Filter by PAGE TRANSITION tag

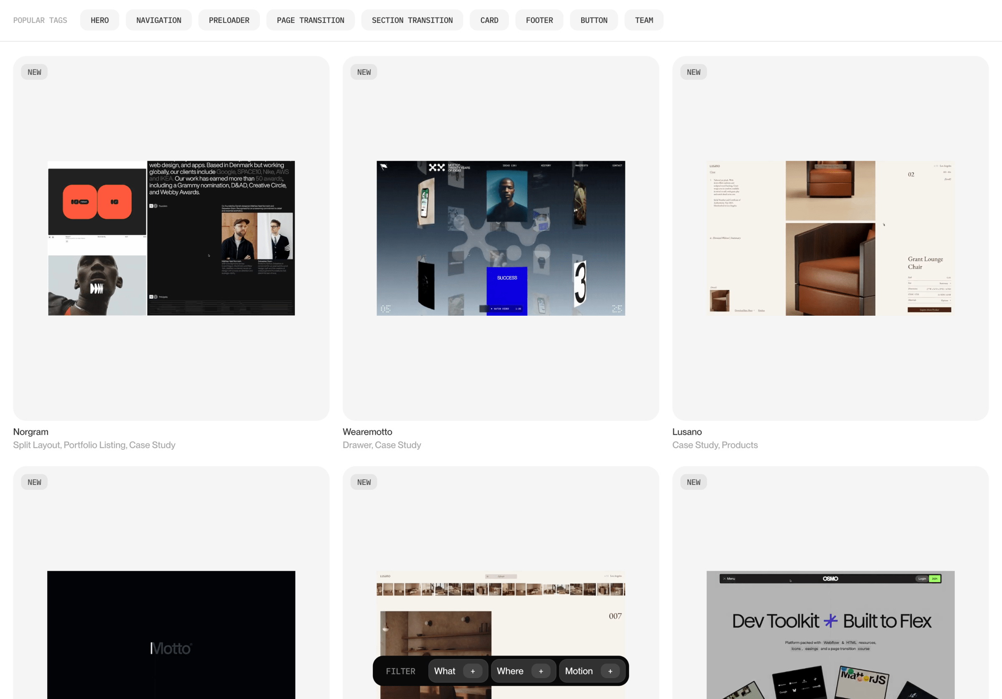pos(310,20)
